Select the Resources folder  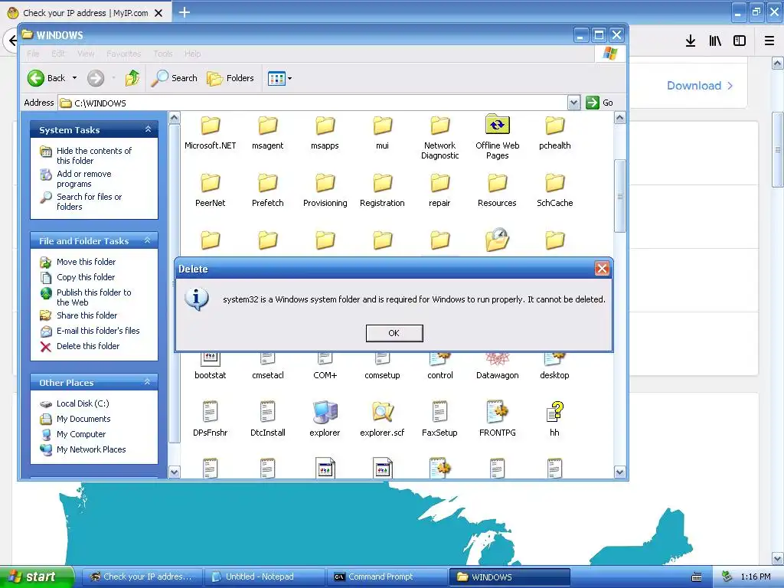(498, 190)
